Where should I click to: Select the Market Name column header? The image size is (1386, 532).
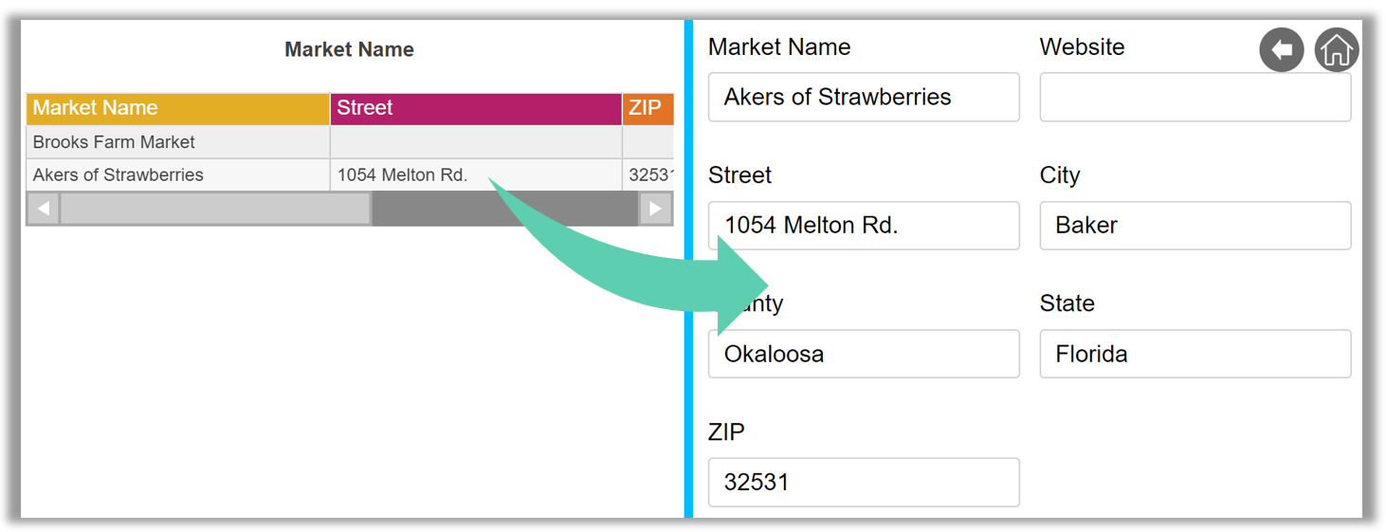click(x=178, y=108)
